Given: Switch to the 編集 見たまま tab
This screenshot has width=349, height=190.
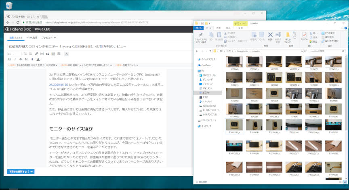Looking at the screenshot, I should [x=16, y=38].
